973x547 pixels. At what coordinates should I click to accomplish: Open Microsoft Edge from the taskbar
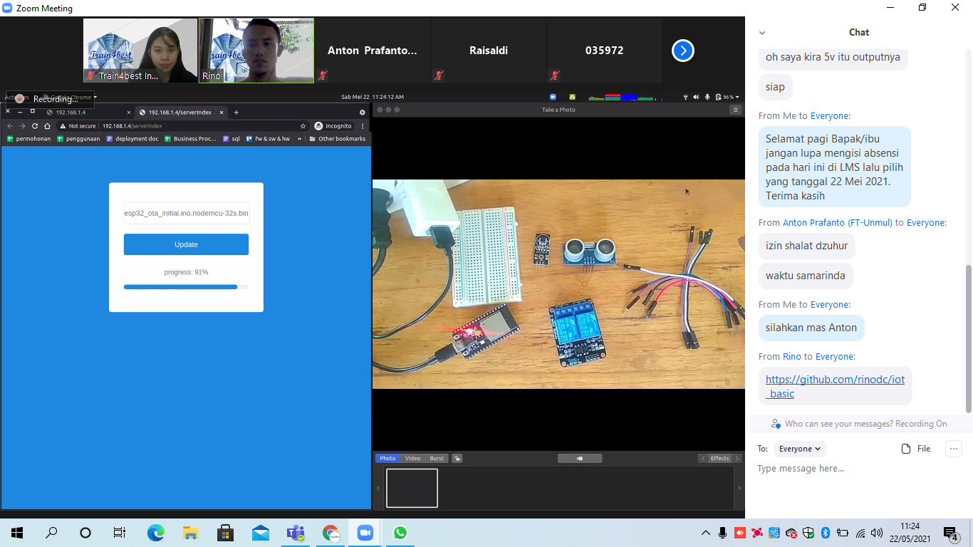coord(155,533)
